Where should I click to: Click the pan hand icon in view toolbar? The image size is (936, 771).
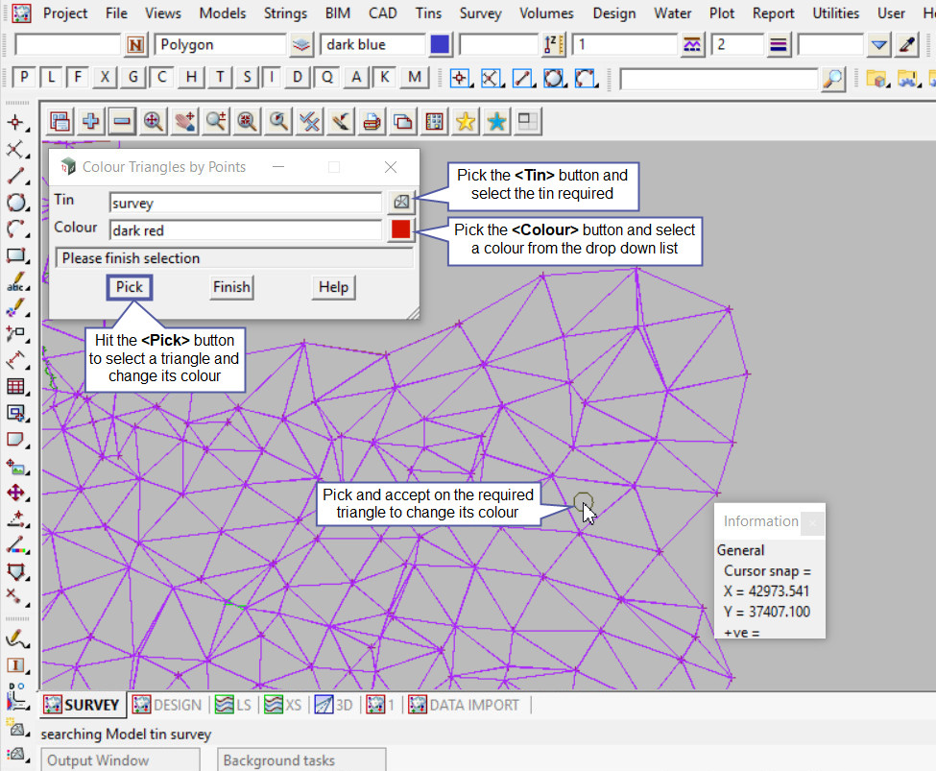[184, 121]
